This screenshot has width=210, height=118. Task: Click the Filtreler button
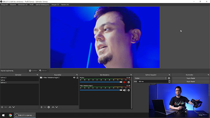[x=43, y=71]
